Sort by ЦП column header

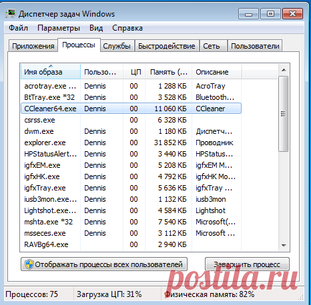[x=134, y=72]
